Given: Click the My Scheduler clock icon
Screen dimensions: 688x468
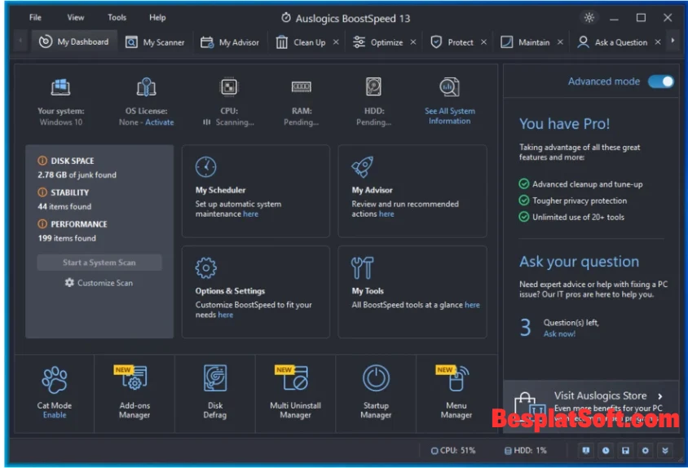Looking at the screenshot, I should [x=205, y=167].
